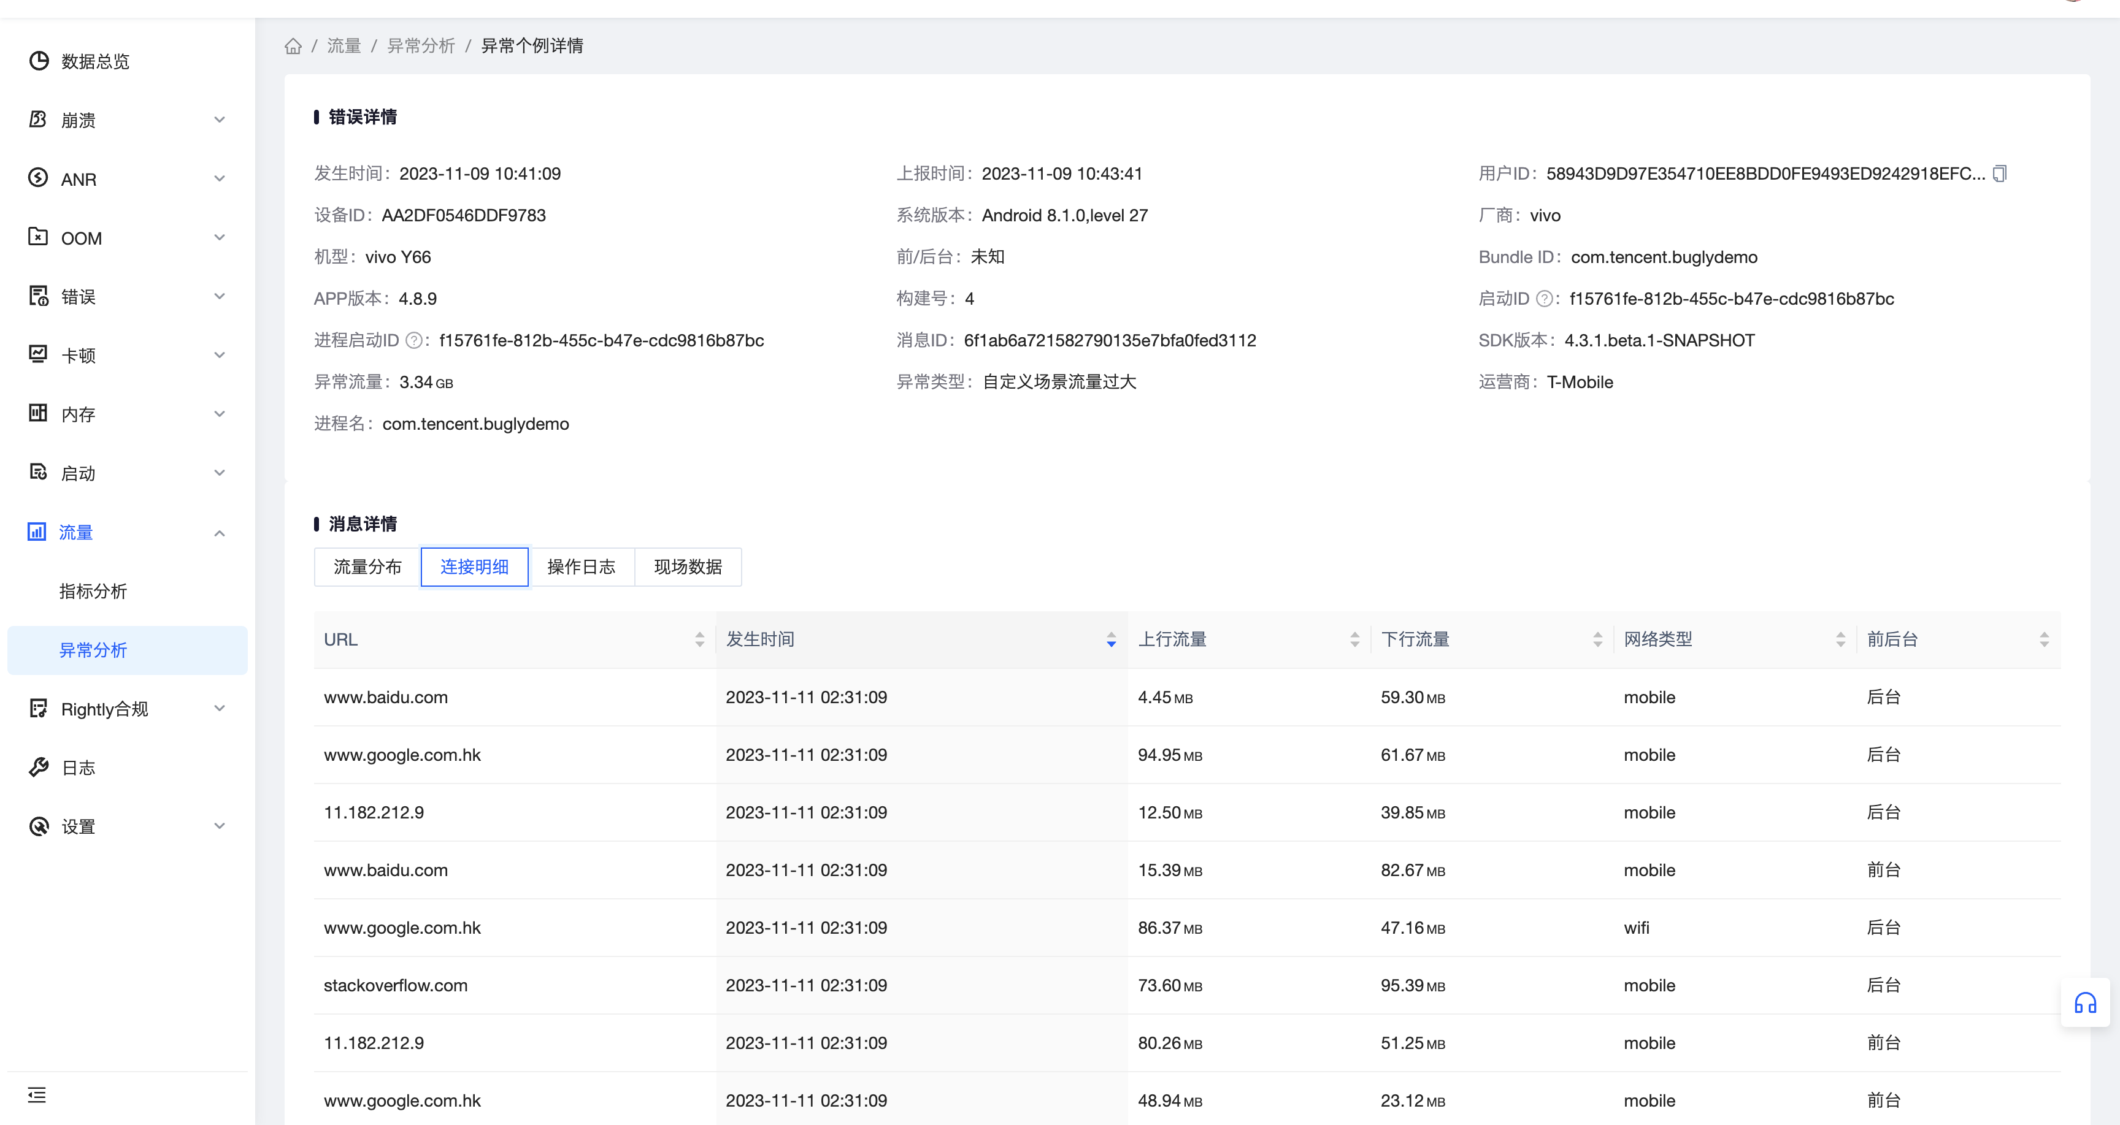
Task: Open 指标分析 sidebar submenu item
Action: click(93, 591)
